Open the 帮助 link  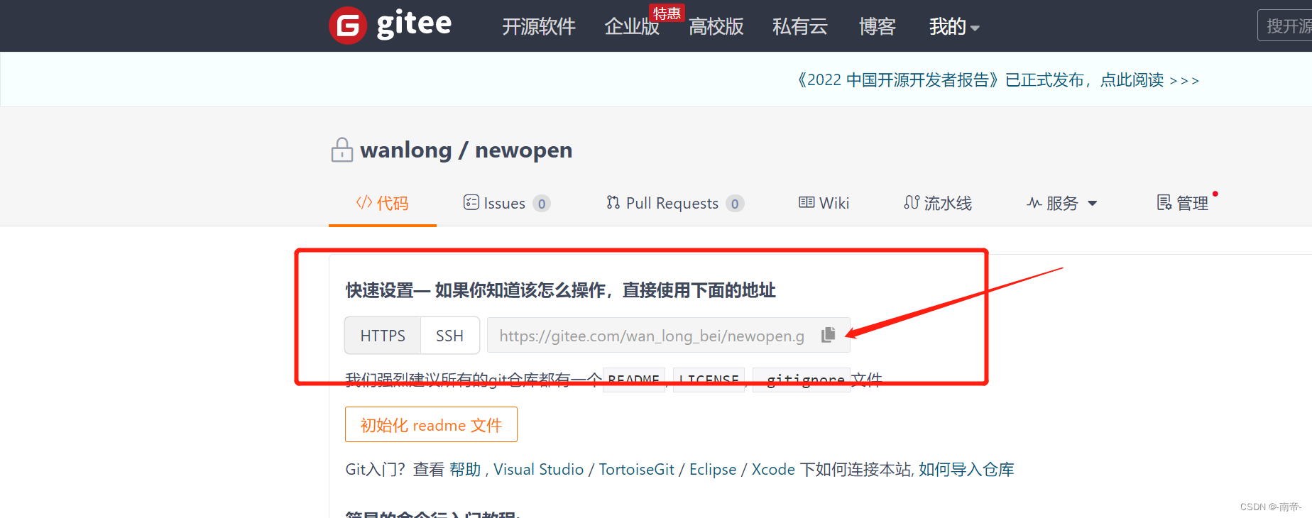[465, 469]
